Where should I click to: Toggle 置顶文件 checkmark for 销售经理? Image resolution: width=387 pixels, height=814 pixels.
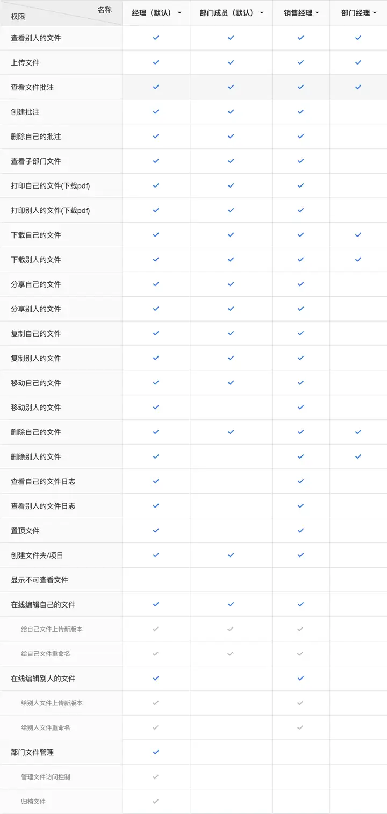pyautogui.click(x=300, y=531)
